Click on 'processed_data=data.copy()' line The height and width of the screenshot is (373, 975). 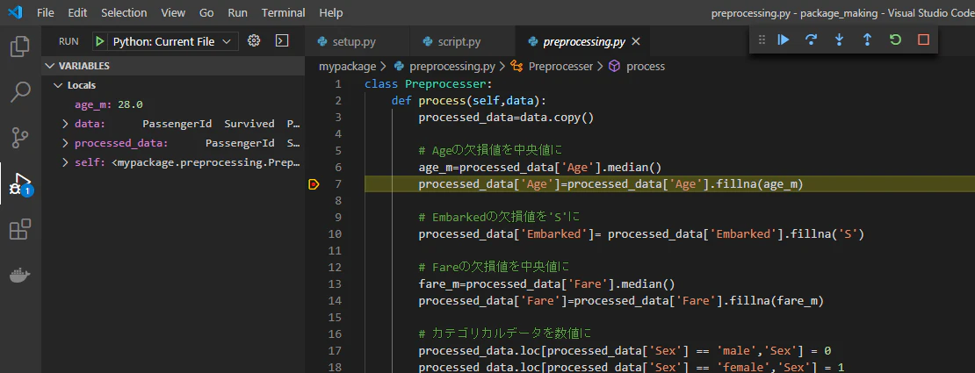click(506, 117)
